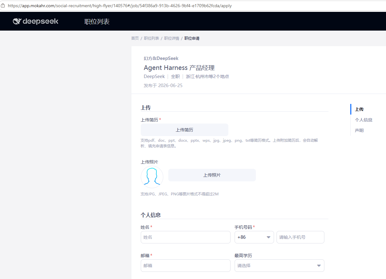Image resolution: width=386 pixels, height=279 pixels.
Task: Go to 职位详情 in breadcrumb
Action: 172,38
